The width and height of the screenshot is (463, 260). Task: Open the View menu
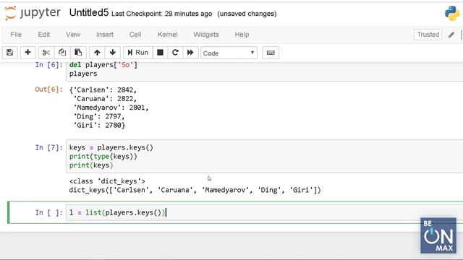[73, 35]
